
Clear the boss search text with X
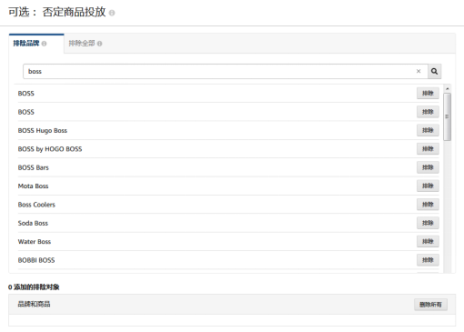click(419, 71)
